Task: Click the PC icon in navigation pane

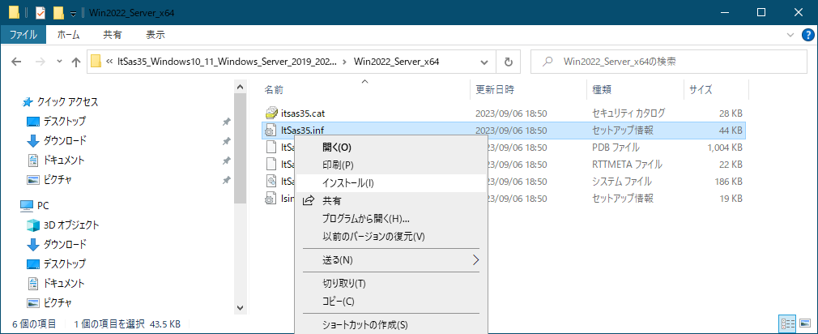Action: tap(27, 206)
